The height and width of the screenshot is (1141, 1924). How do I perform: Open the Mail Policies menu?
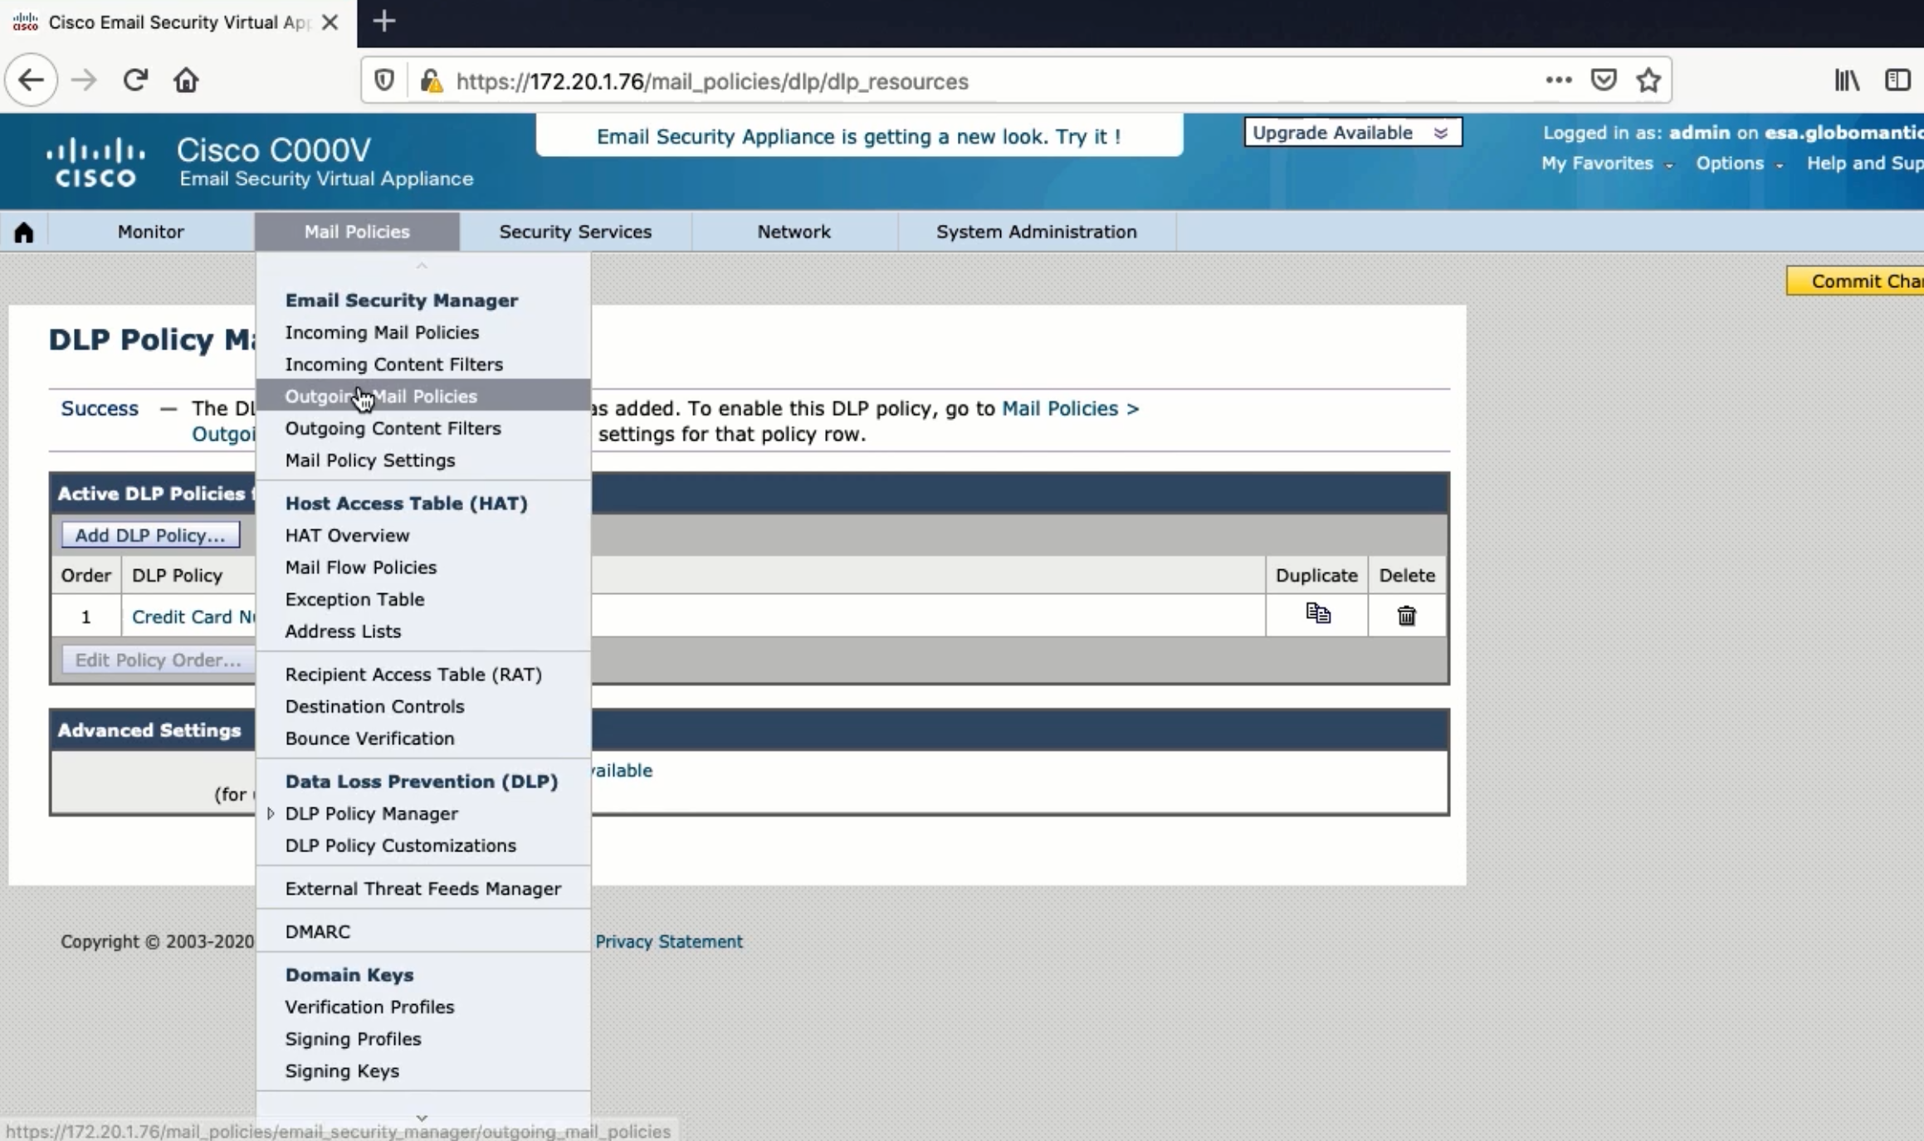357,232
